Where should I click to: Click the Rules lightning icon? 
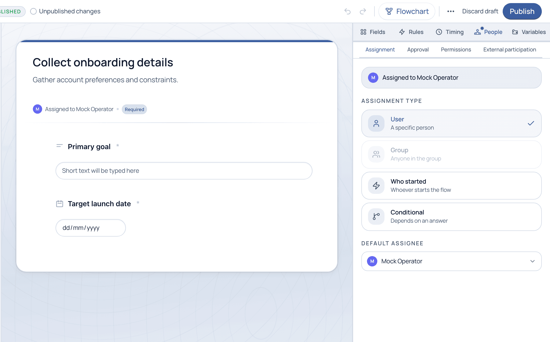point(402,32)
